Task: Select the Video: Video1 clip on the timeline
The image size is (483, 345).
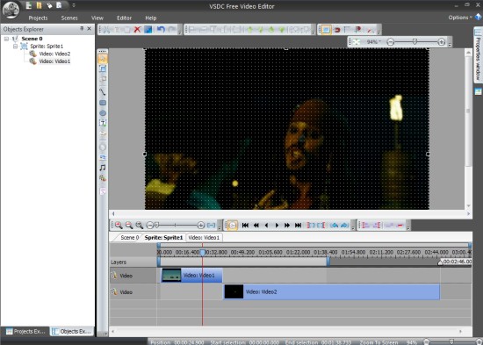Action: (191, 275)
